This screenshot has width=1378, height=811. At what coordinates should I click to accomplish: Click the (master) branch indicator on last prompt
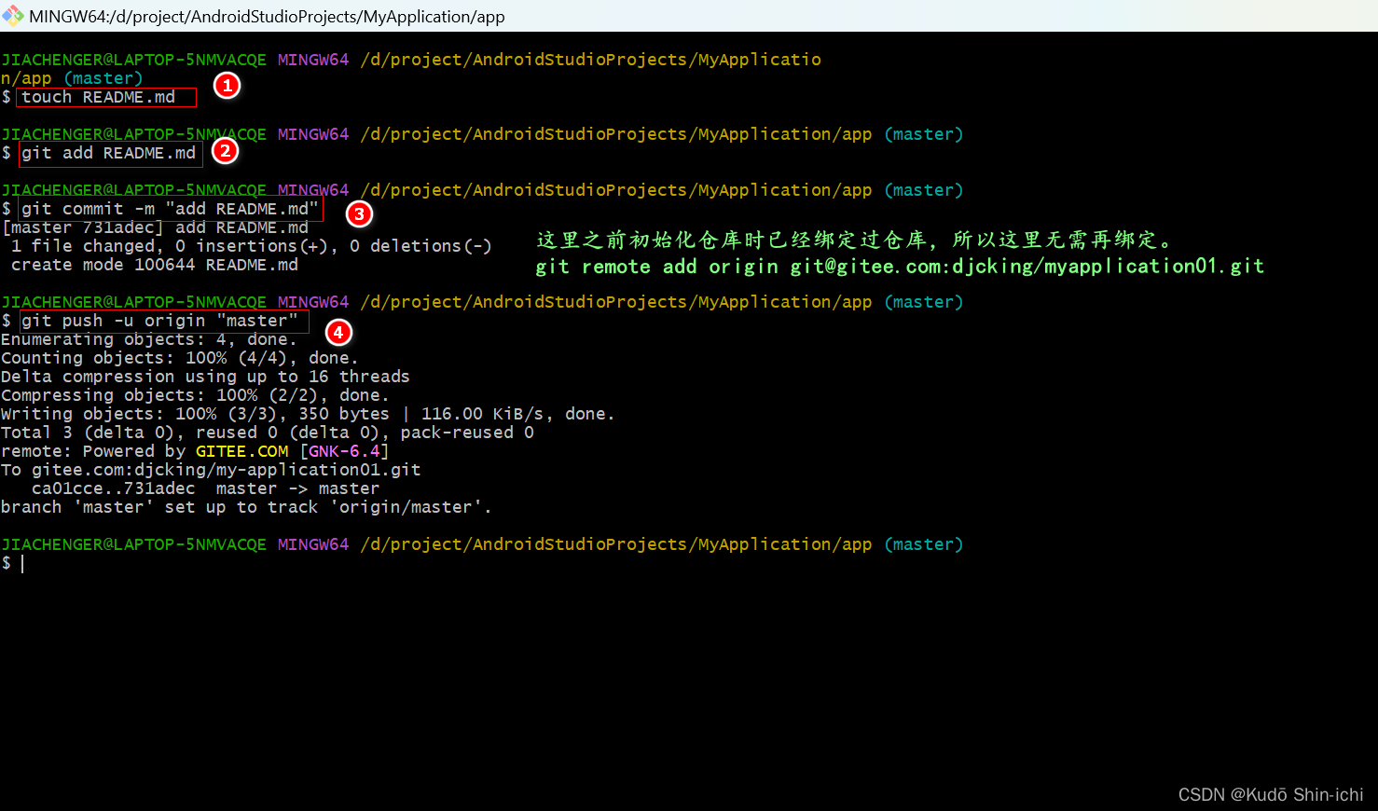tap(923, 543)
